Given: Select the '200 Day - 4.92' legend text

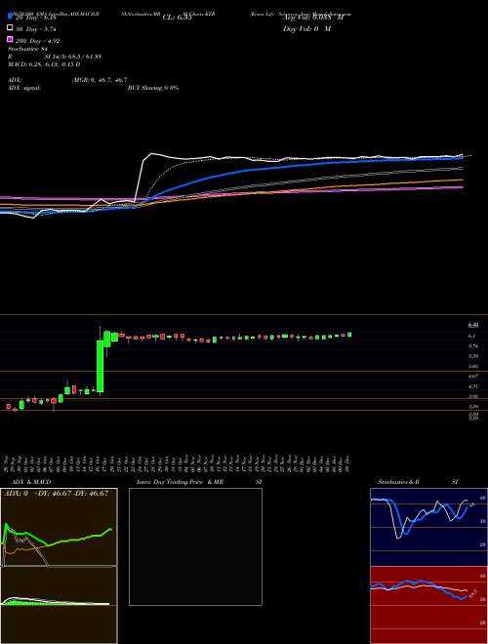Looking at the screenshot, I should [x=38, y=41].
